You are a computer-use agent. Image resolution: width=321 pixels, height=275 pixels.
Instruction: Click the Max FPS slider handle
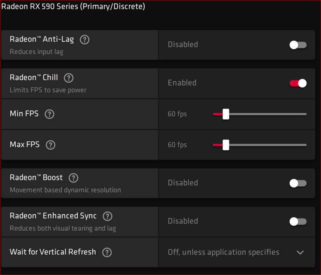click(x=226, y=145)
